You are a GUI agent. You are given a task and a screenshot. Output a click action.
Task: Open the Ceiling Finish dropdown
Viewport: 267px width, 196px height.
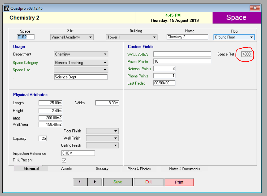[x=102, y=145]
